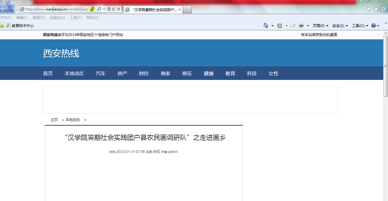
Task: Click the command bar Home house icon
Action: point(266,26)
